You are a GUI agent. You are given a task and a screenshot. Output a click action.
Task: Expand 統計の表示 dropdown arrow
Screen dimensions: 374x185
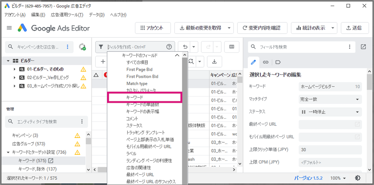(333, 28)
